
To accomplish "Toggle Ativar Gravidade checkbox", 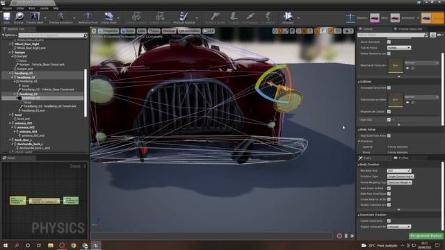I will (389, 42).
